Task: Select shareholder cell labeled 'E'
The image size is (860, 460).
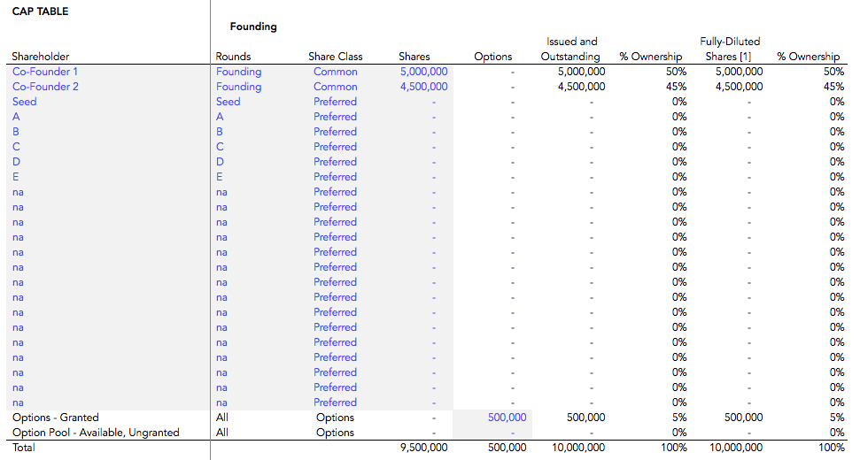Action: 15,177
